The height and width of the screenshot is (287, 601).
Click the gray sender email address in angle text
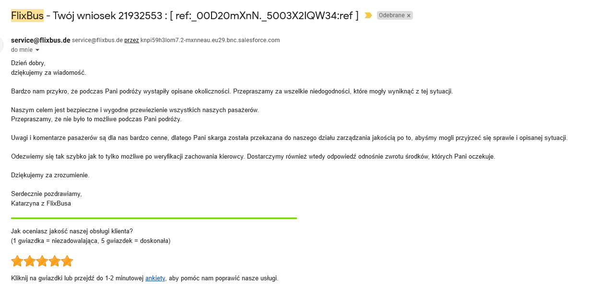coord(97,40)
